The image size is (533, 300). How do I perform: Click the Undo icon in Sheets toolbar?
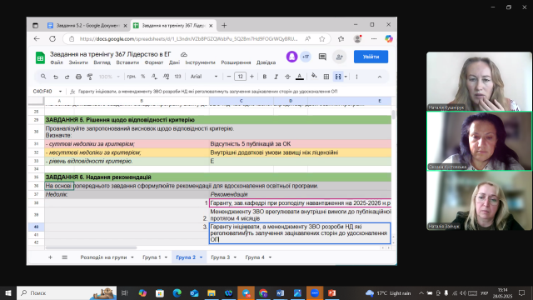[56, 77]
